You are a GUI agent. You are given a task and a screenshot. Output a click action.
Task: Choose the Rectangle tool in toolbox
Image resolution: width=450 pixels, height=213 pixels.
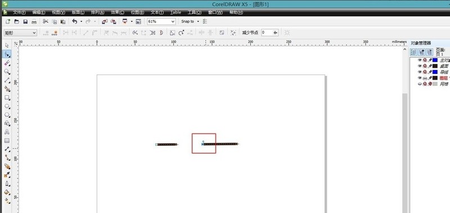[7, 98]
